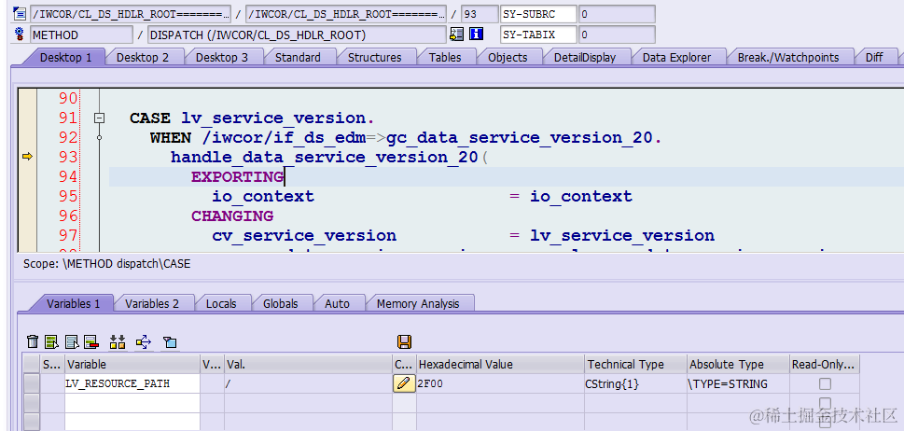The height and width of the screenshot is (431, 904).
Task: Click the pencil icon for LV_RESOURCE_PATH
Action: [x=404, y=383]
